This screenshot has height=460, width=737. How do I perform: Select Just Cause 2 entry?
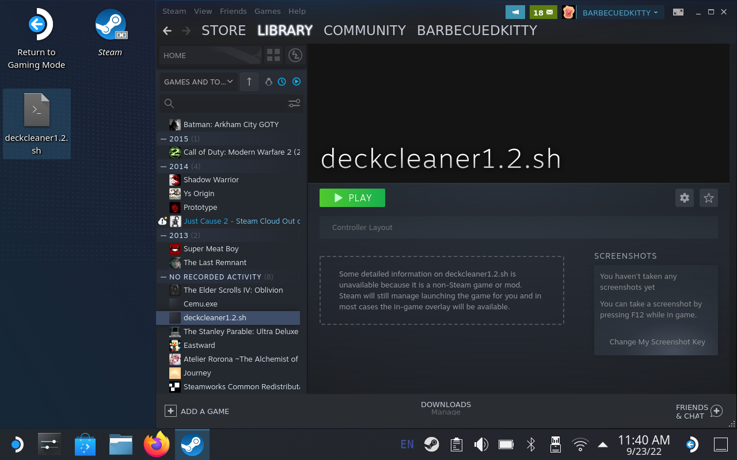228,221
